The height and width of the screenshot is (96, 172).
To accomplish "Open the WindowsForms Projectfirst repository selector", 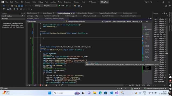I will (x=155, y=89).
